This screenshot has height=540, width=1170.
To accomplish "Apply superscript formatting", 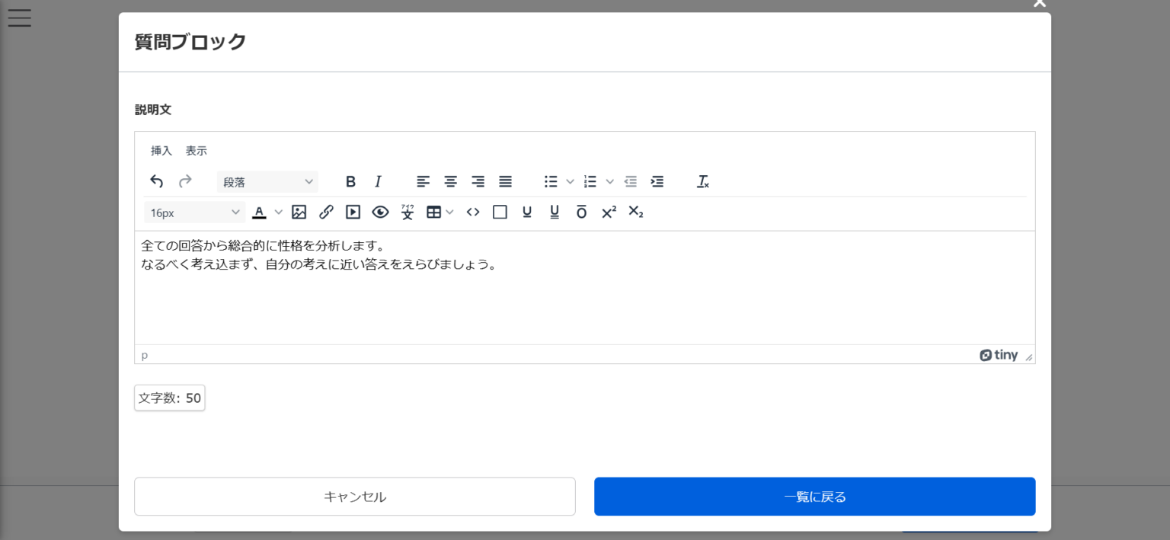I will (x=609, y=212).
